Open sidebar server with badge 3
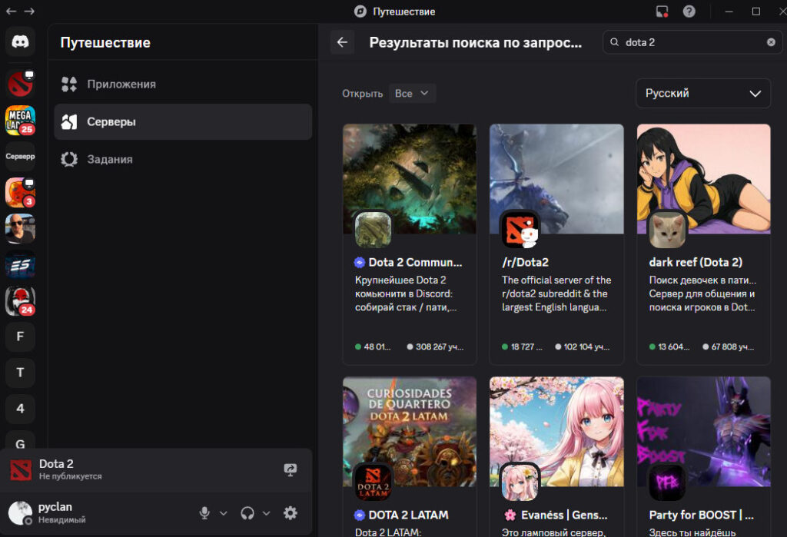This screenshot has width=787, height=537. click(x=20, y=192)
